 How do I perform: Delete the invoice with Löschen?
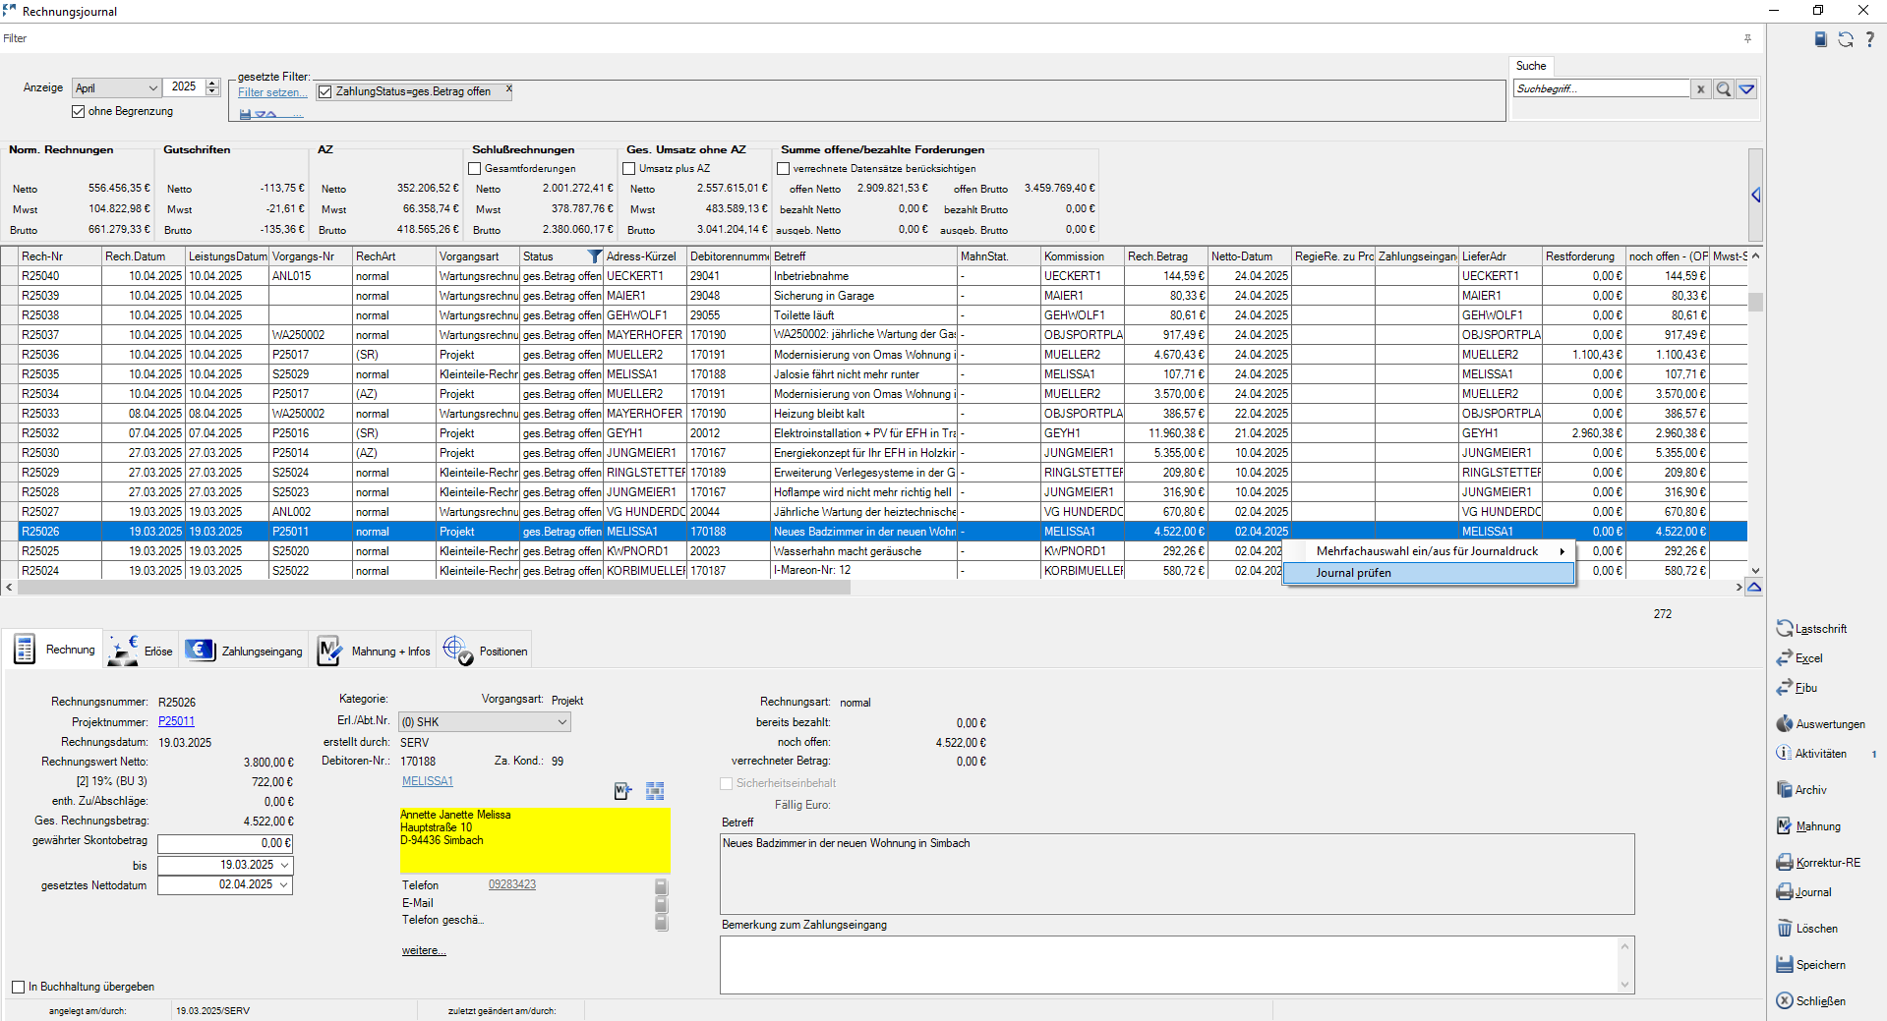1806,929
